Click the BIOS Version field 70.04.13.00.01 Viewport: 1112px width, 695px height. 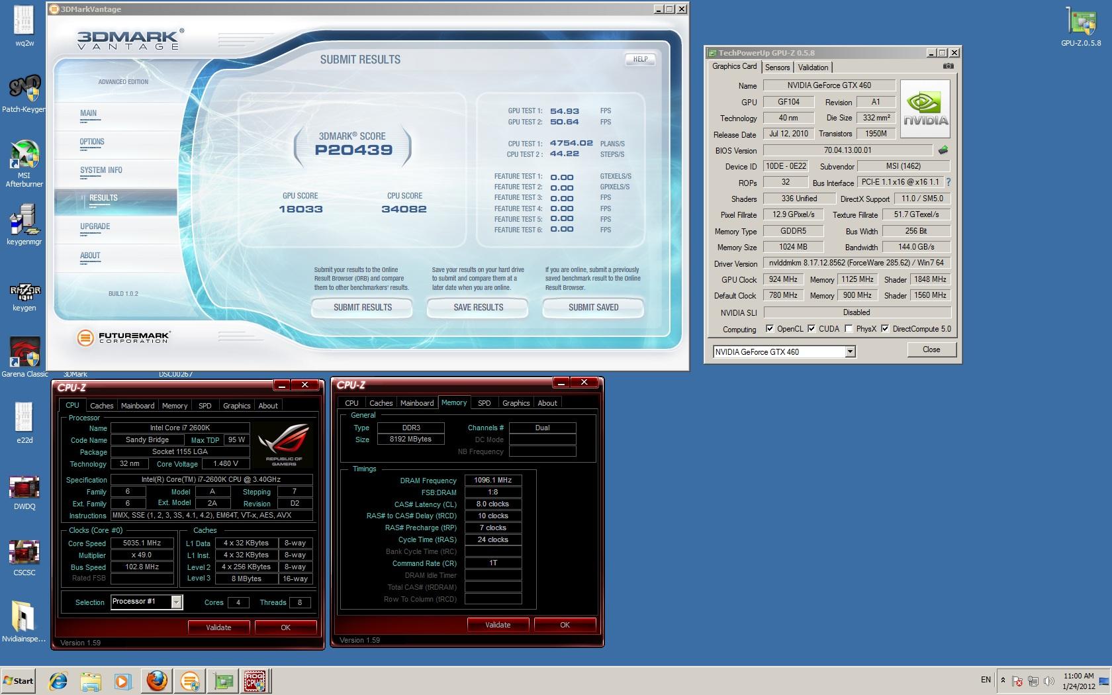click(x=848, y=150)
